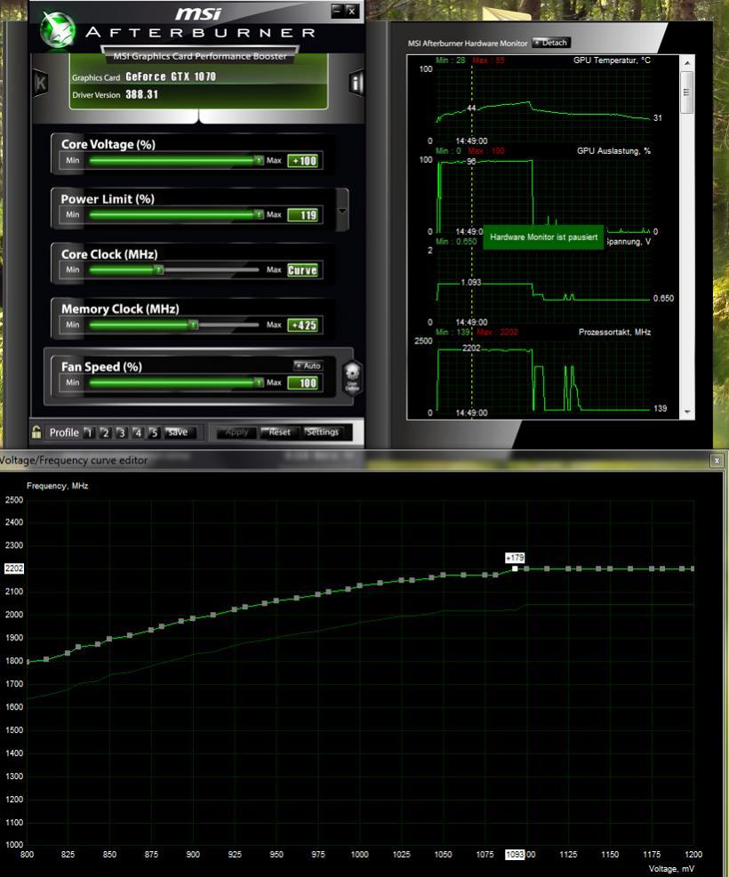Screen dimensions: 729x877
Task: Click the +179 offset label on the curve
Action: [515, 558]
